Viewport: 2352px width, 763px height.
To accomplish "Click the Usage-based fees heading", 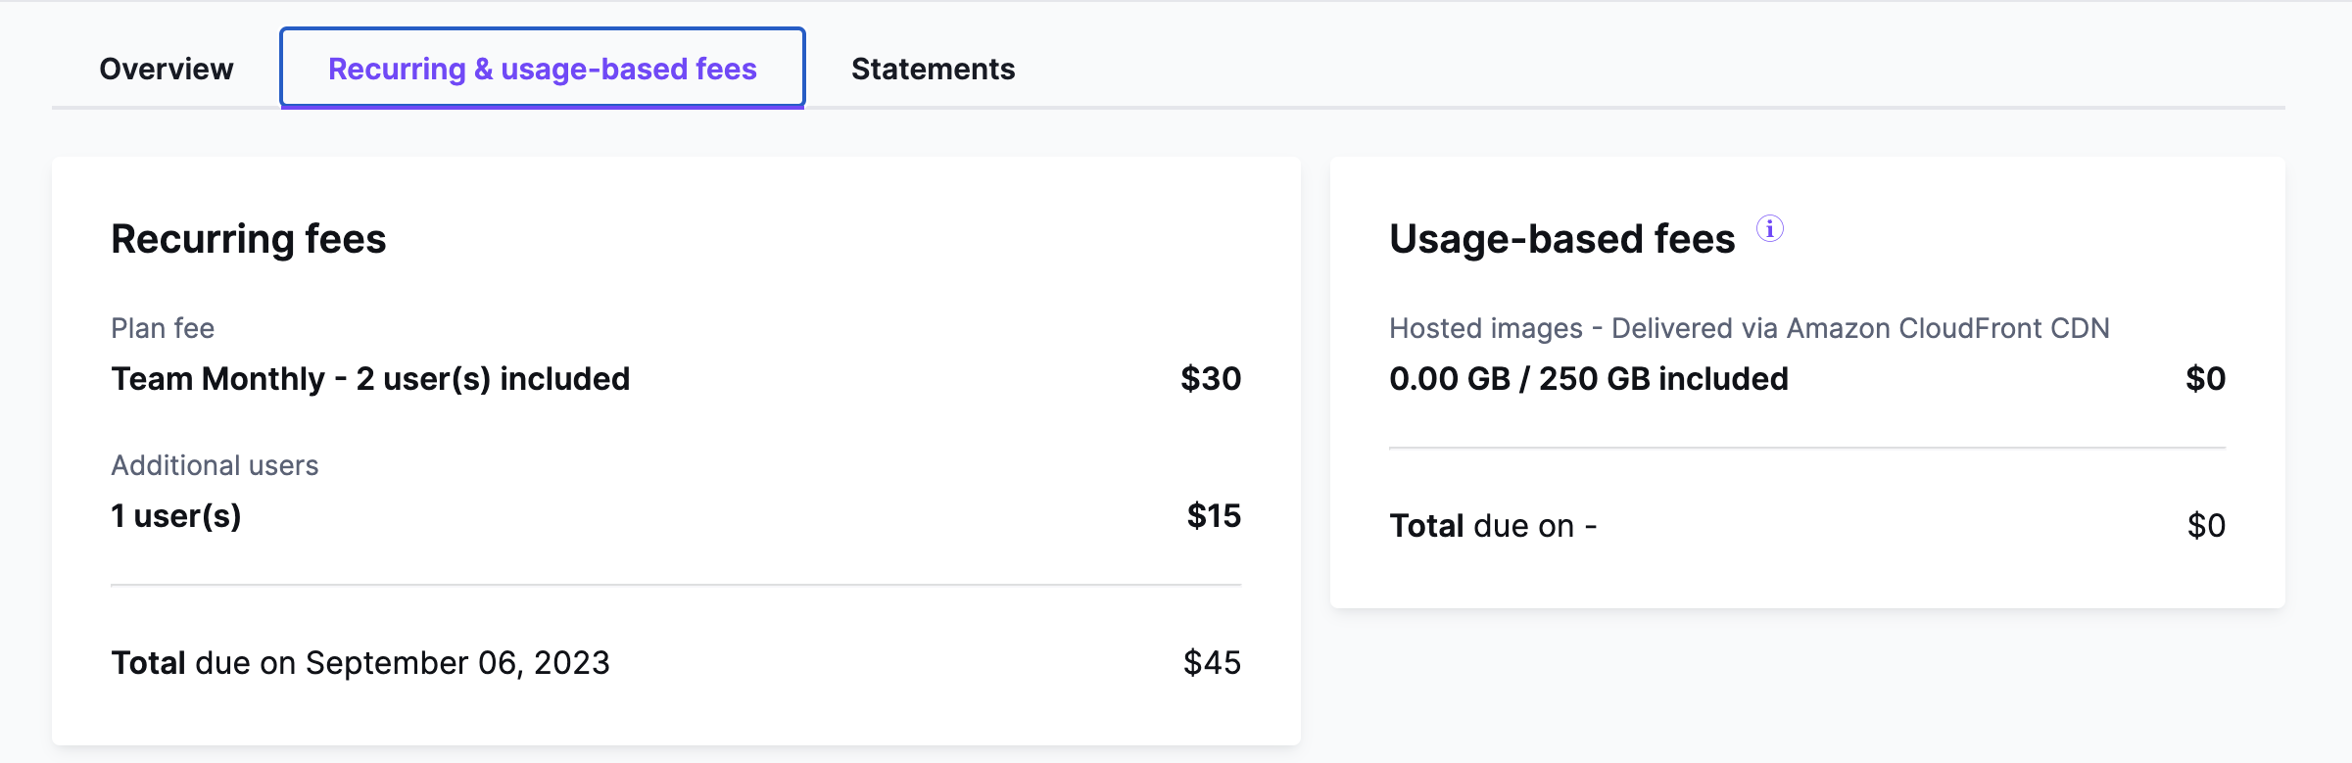I will coord(1562,239).
